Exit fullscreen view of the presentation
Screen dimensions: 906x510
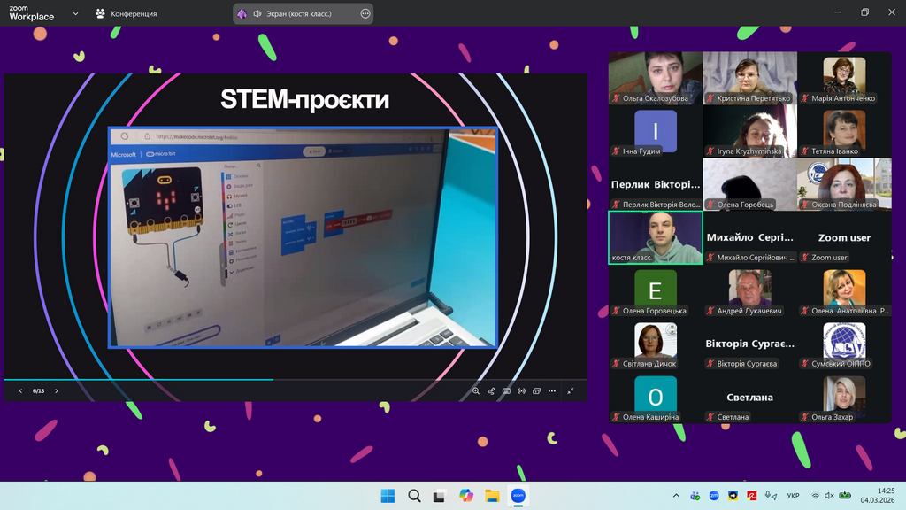pos(571,390)
